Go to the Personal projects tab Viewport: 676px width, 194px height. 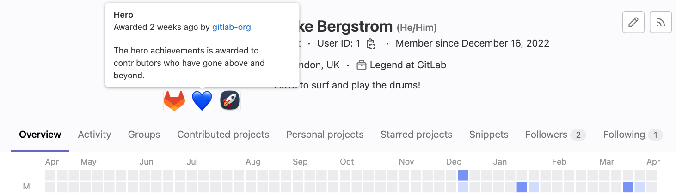click(x=325, y=135)
